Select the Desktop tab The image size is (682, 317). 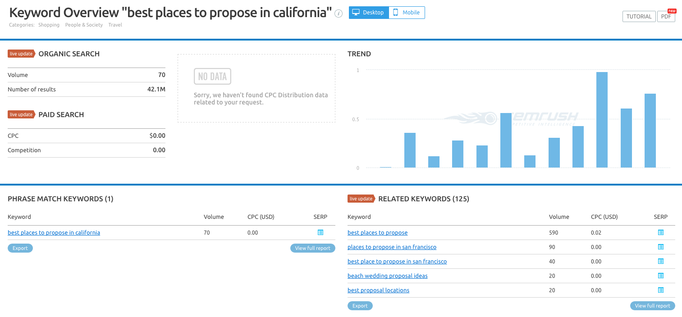369,13
